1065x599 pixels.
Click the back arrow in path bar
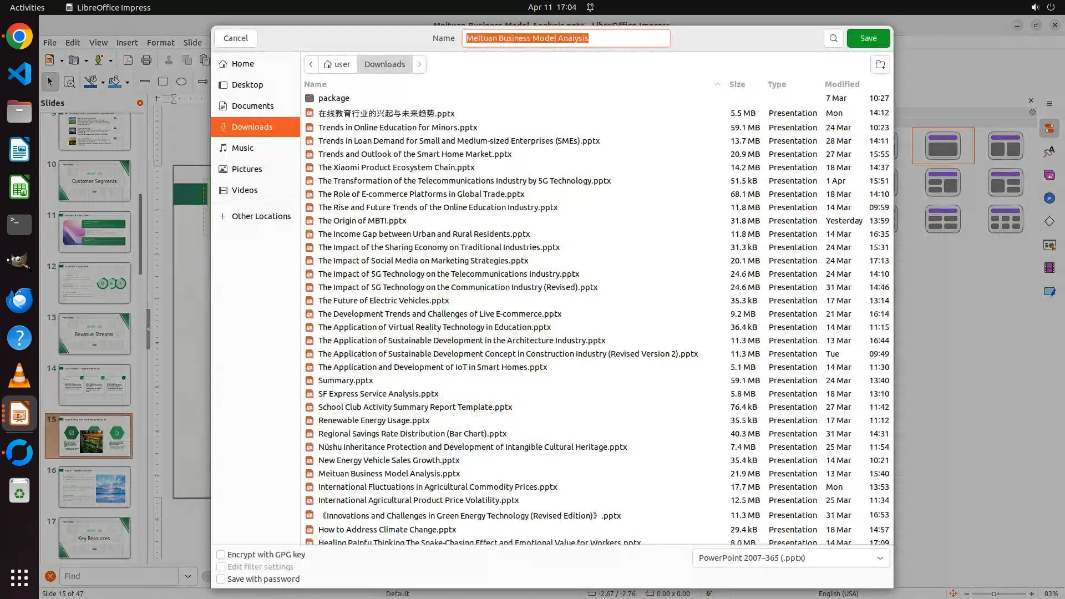point(311,64)
